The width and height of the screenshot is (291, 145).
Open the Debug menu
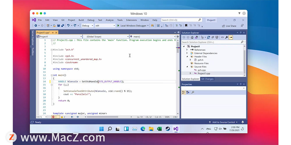click(91, 20)
